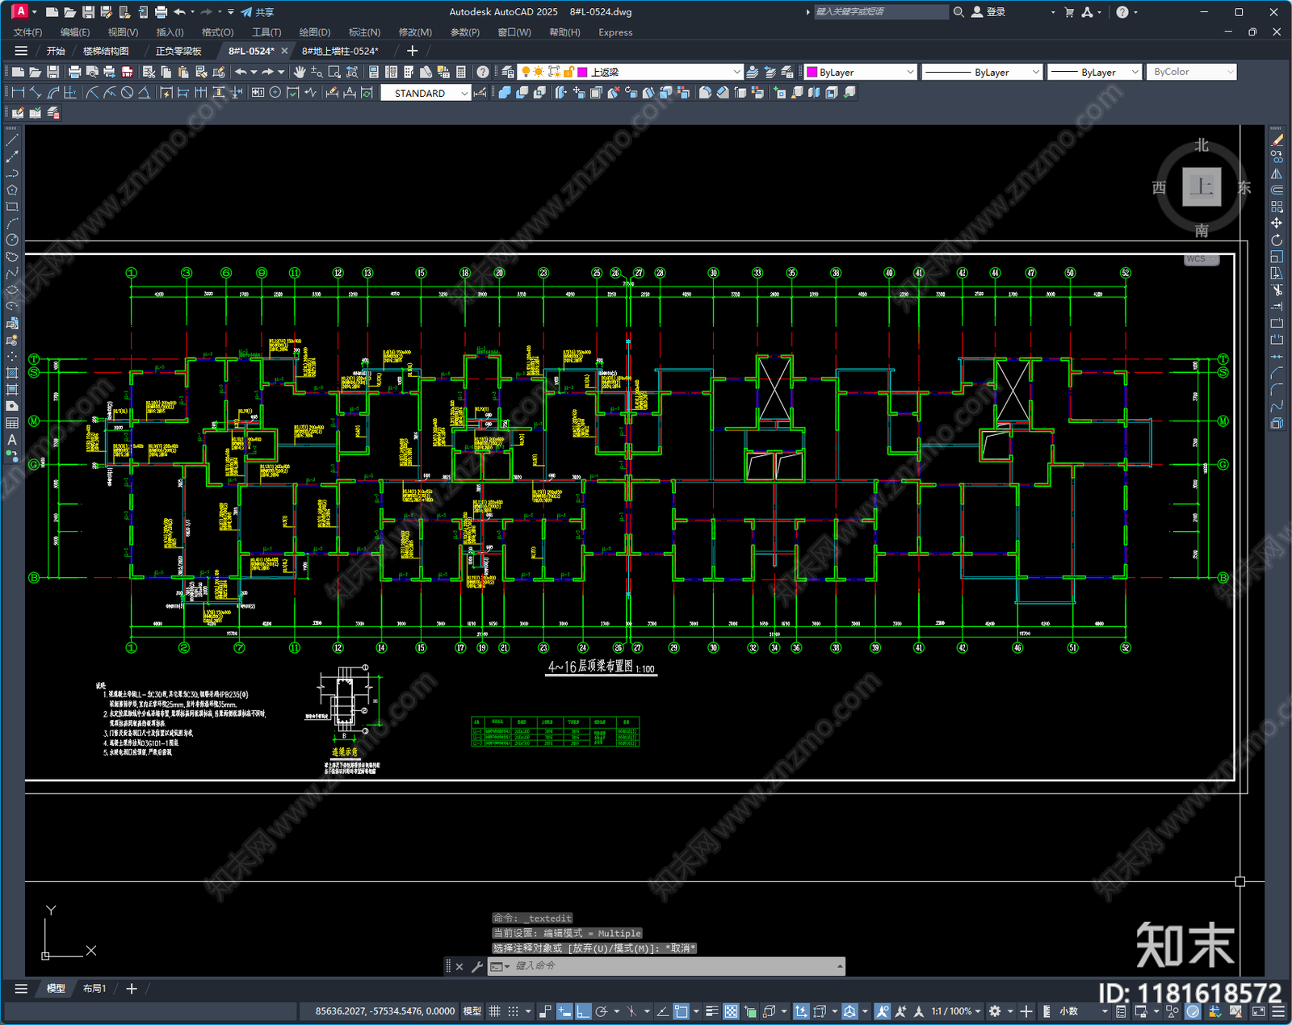Open the Layer Properties Manager icon
Viewport: 1292px width, 1025px height.
507,72
